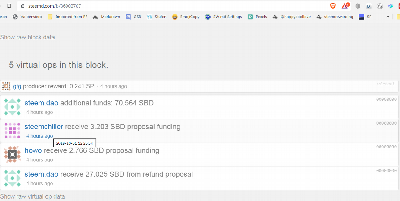Click the site lock icon
Viewport: 400px width, 201px height.
tap(23, 6)
